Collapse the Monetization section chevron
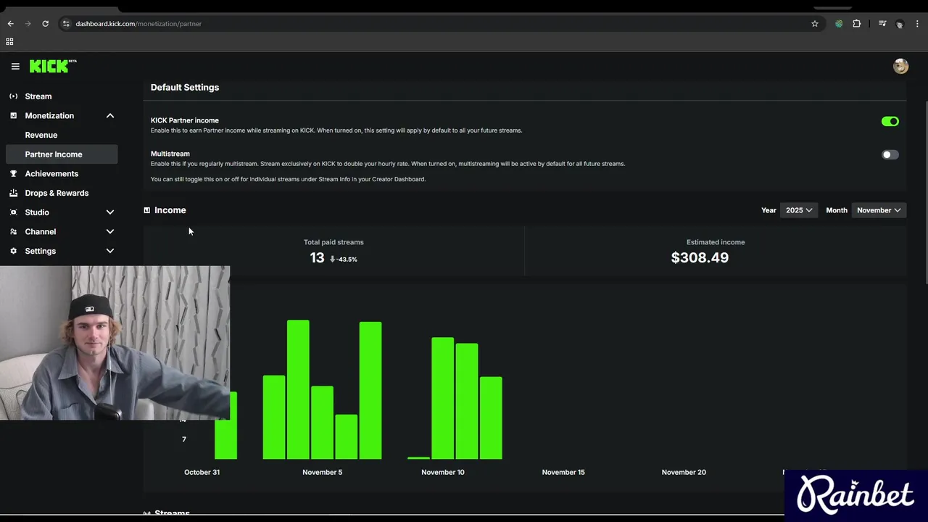Image resolution: width=928 pixels, height=522 pixels. [110, 116]
